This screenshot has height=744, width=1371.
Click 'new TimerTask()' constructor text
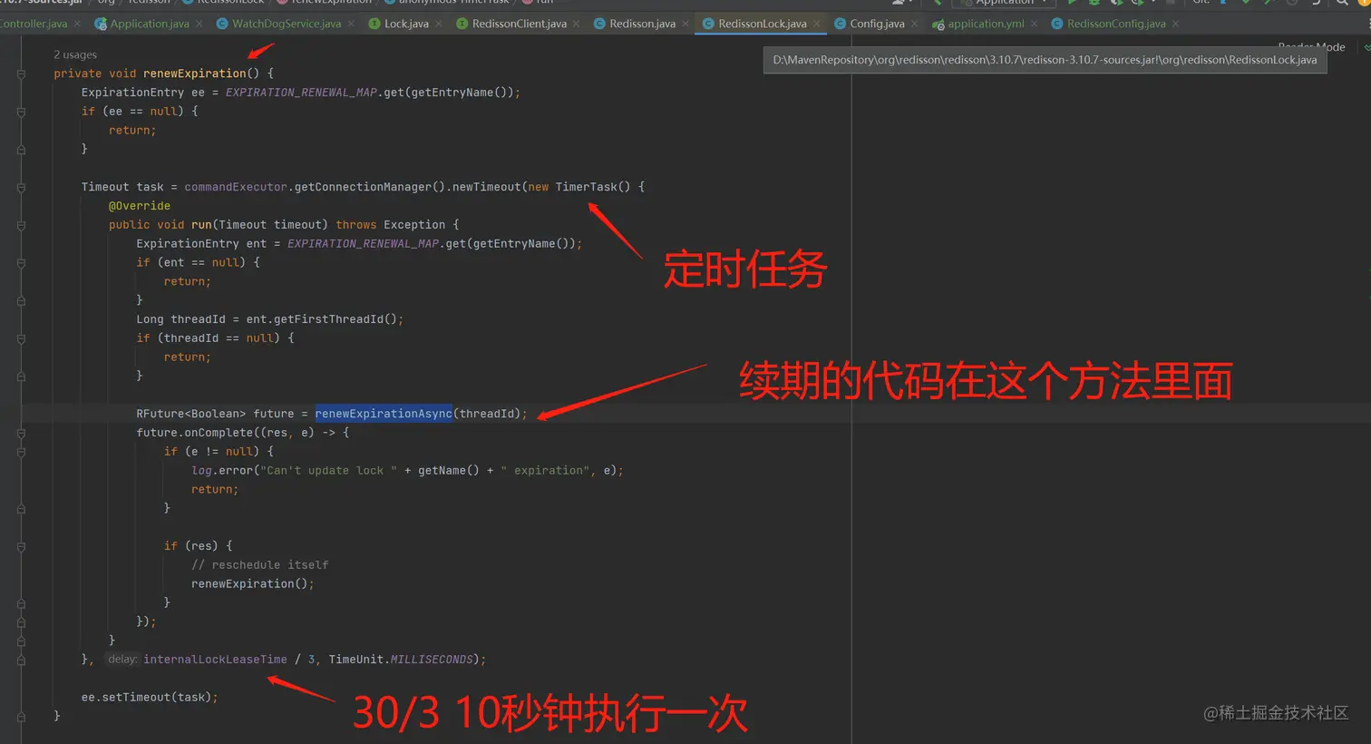click(x=579, y=187)
